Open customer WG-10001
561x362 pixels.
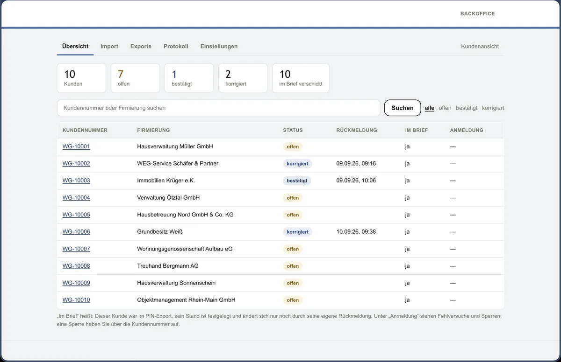coord(76,146)
